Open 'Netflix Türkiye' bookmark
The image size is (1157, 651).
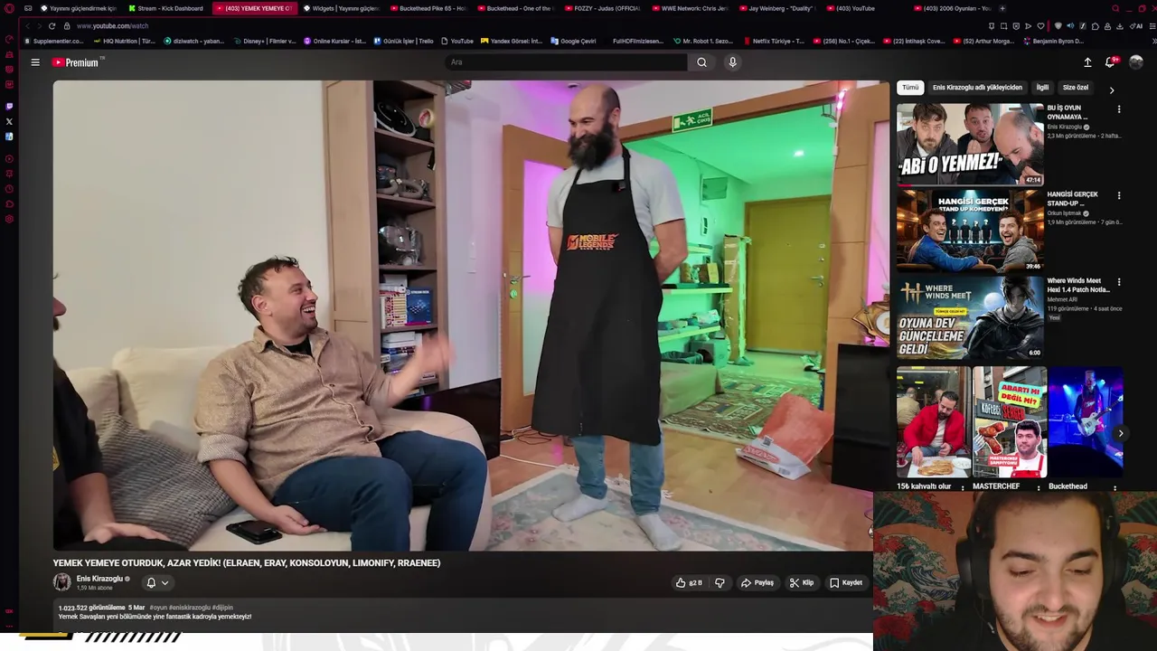775,41
